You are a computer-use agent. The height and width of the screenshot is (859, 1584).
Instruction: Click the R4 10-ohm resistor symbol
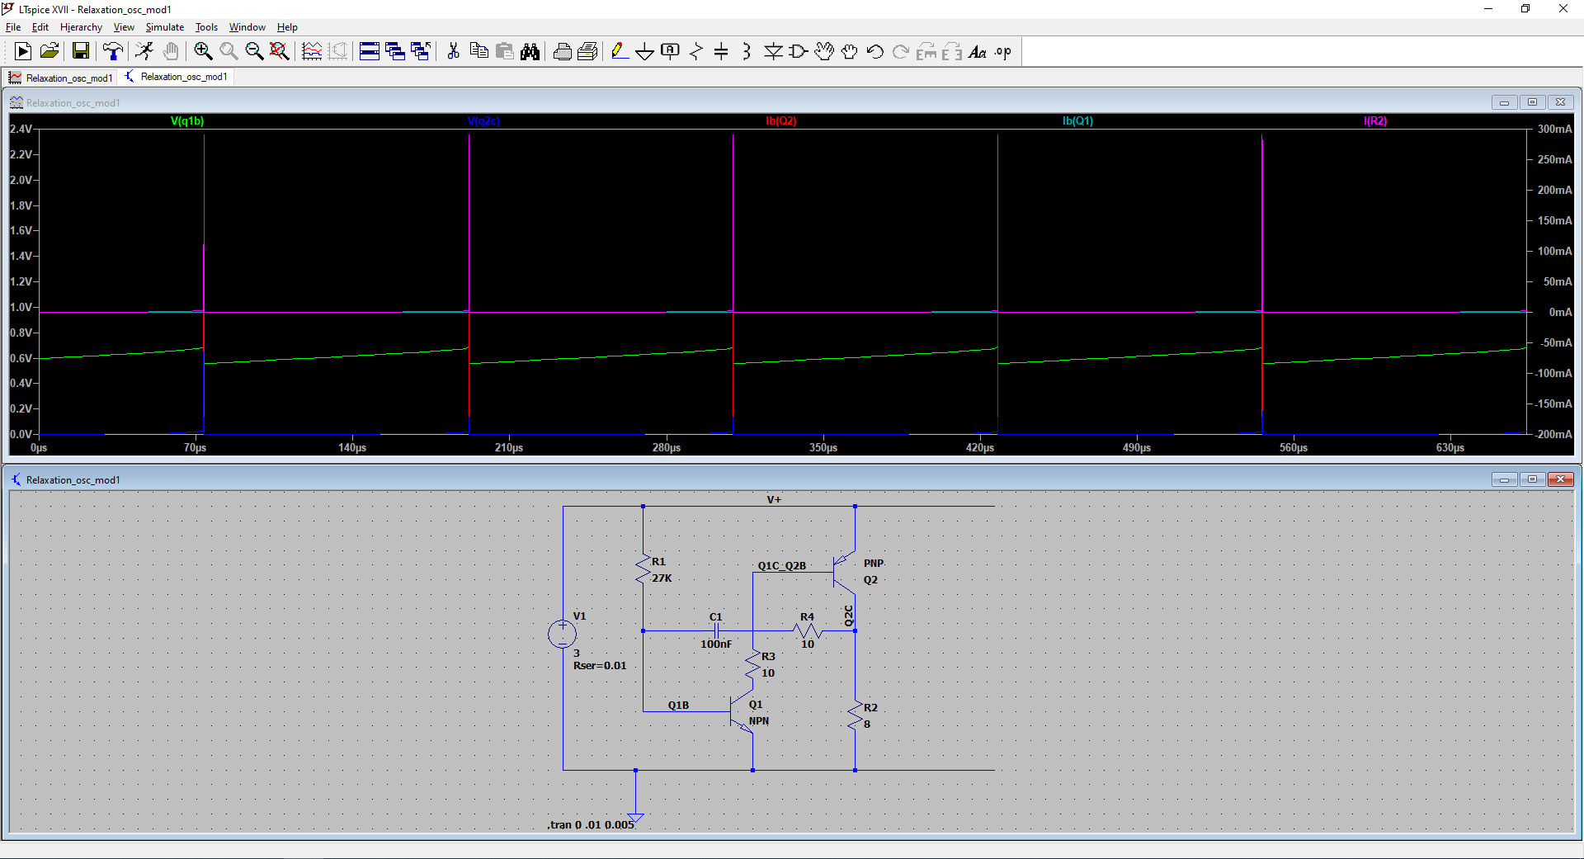[x=808, y=631]
